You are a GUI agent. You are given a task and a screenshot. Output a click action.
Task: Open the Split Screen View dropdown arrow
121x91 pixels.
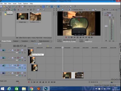click(72, 10)
